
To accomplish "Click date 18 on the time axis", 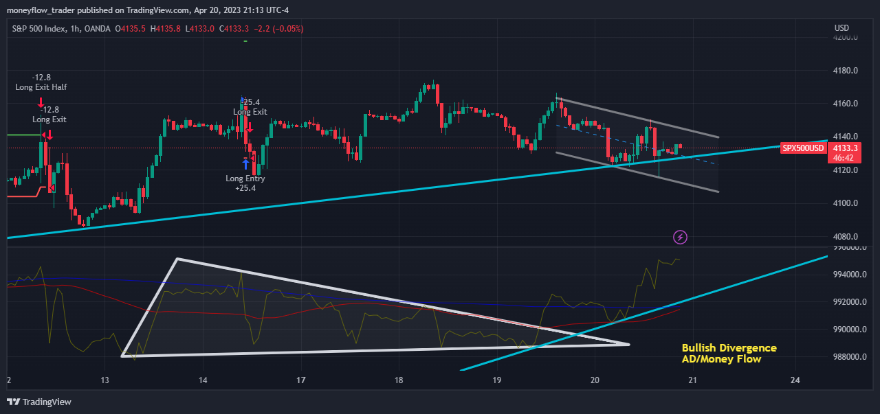I will pyautogui.click(x=399, y=380).
